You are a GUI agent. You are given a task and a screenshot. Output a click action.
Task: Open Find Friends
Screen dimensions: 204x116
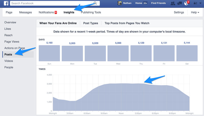click(x=158, y=3)
